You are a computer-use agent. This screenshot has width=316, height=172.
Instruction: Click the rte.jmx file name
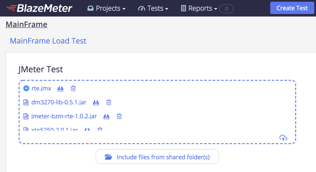click(41, 88)
